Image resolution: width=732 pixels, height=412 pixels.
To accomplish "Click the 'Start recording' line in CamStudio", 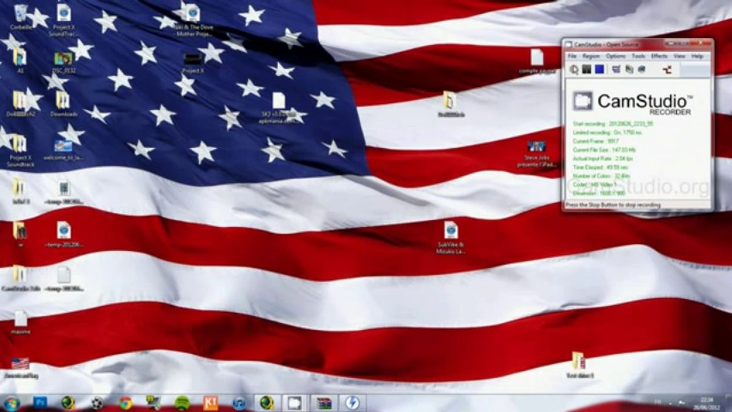I will click(x=613, y=124).
